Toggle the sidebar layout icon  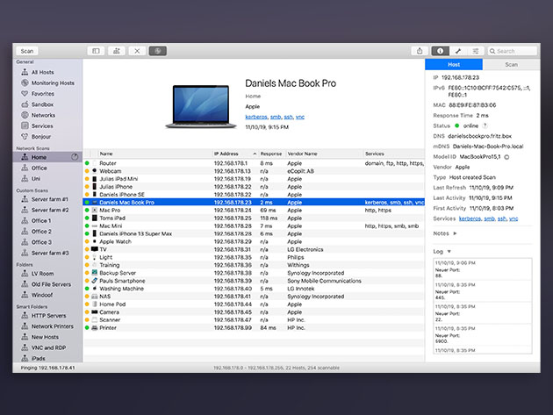click(96, 51)
